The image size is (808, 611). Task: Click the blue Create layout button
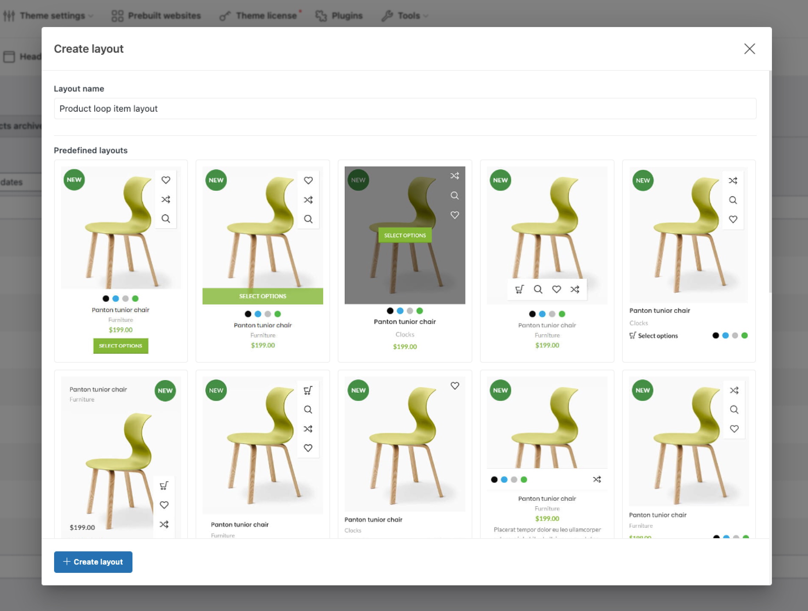[93, 562]
